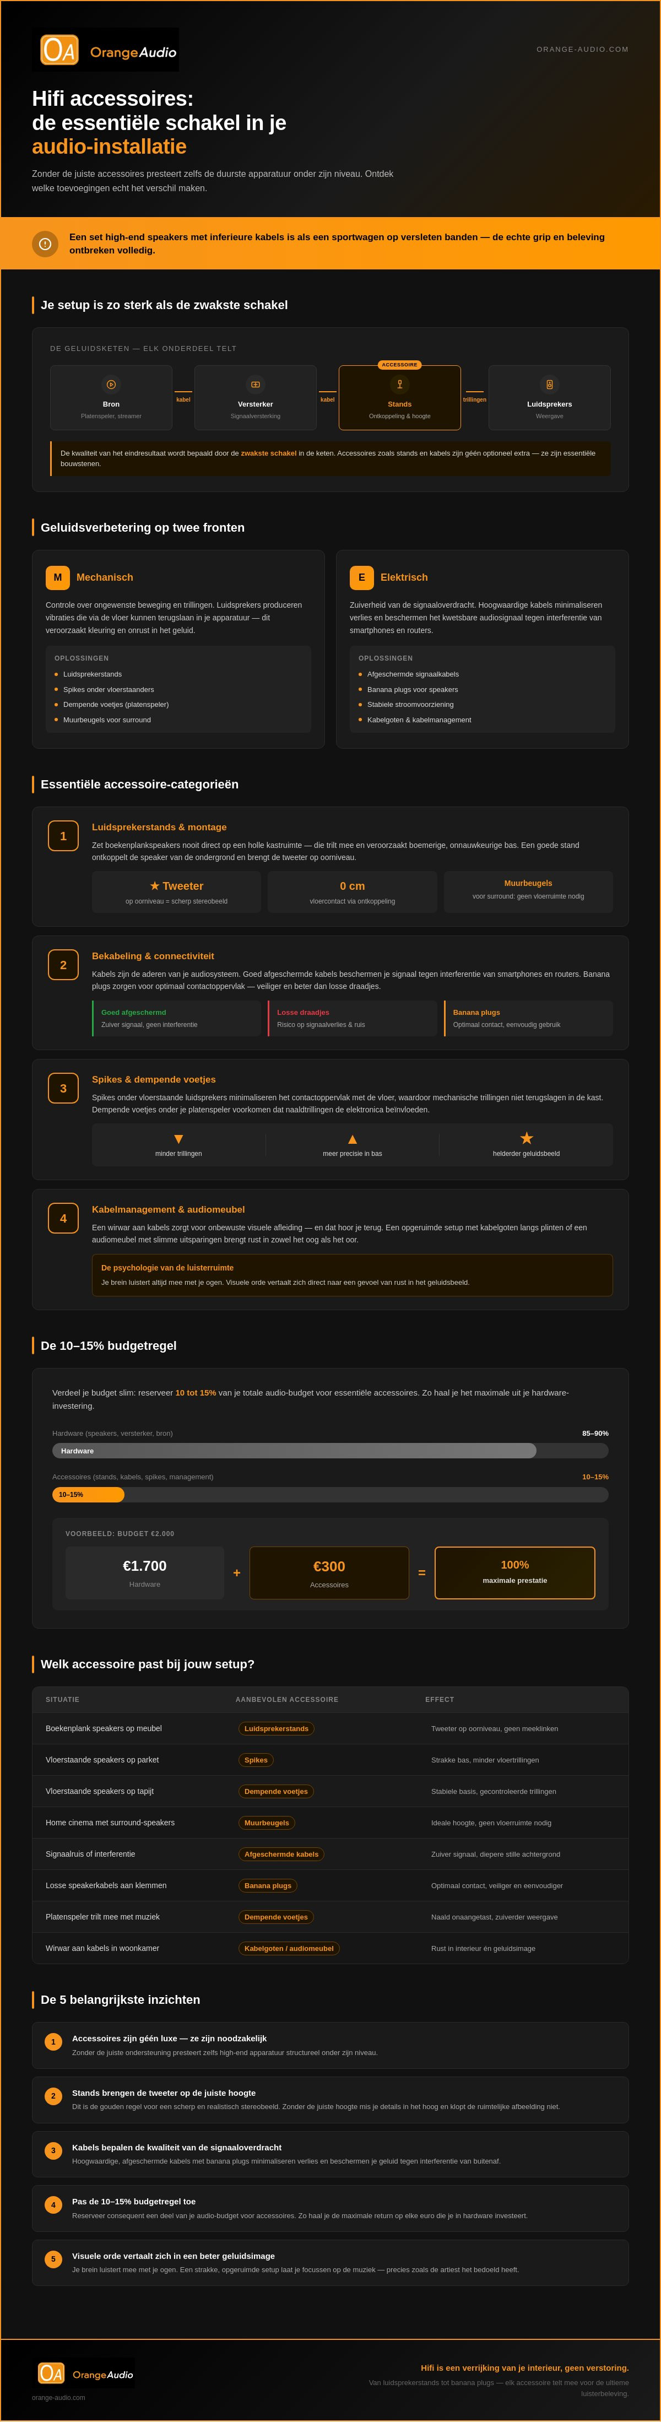
Task: Click the orange M Mechanisch badge
Action: 57,577
